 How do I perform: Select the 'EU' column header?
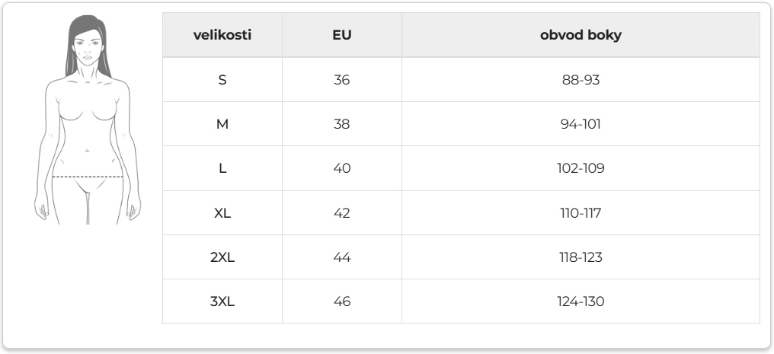[x=341, y=35]
